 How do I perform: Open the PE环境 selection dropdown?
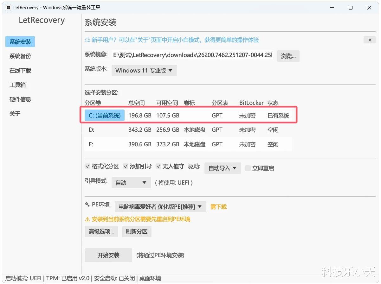click(x=160, y=207)
